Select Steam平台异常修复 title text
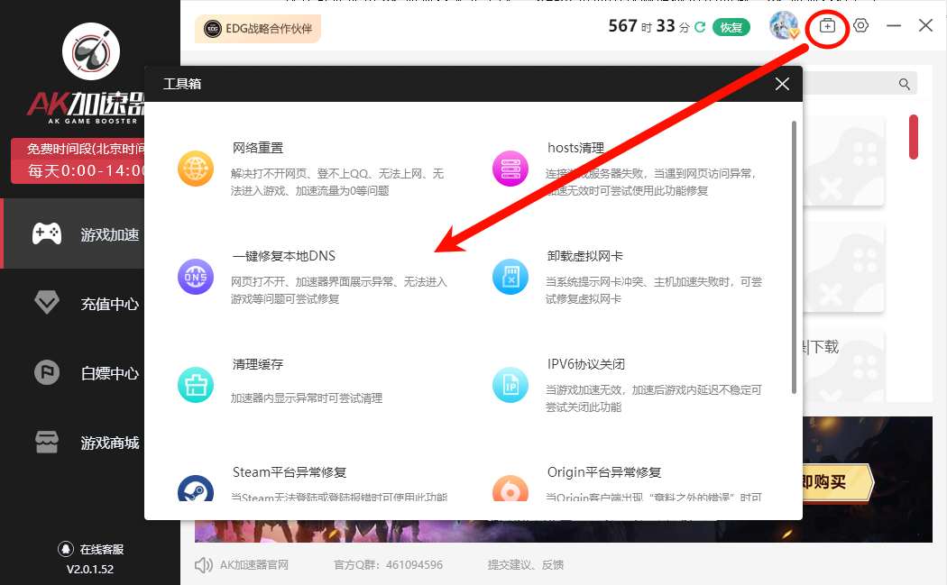 [x=290, y=472]
